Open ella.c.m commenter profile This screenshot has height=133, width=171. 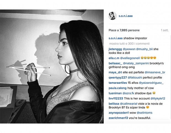114,58
